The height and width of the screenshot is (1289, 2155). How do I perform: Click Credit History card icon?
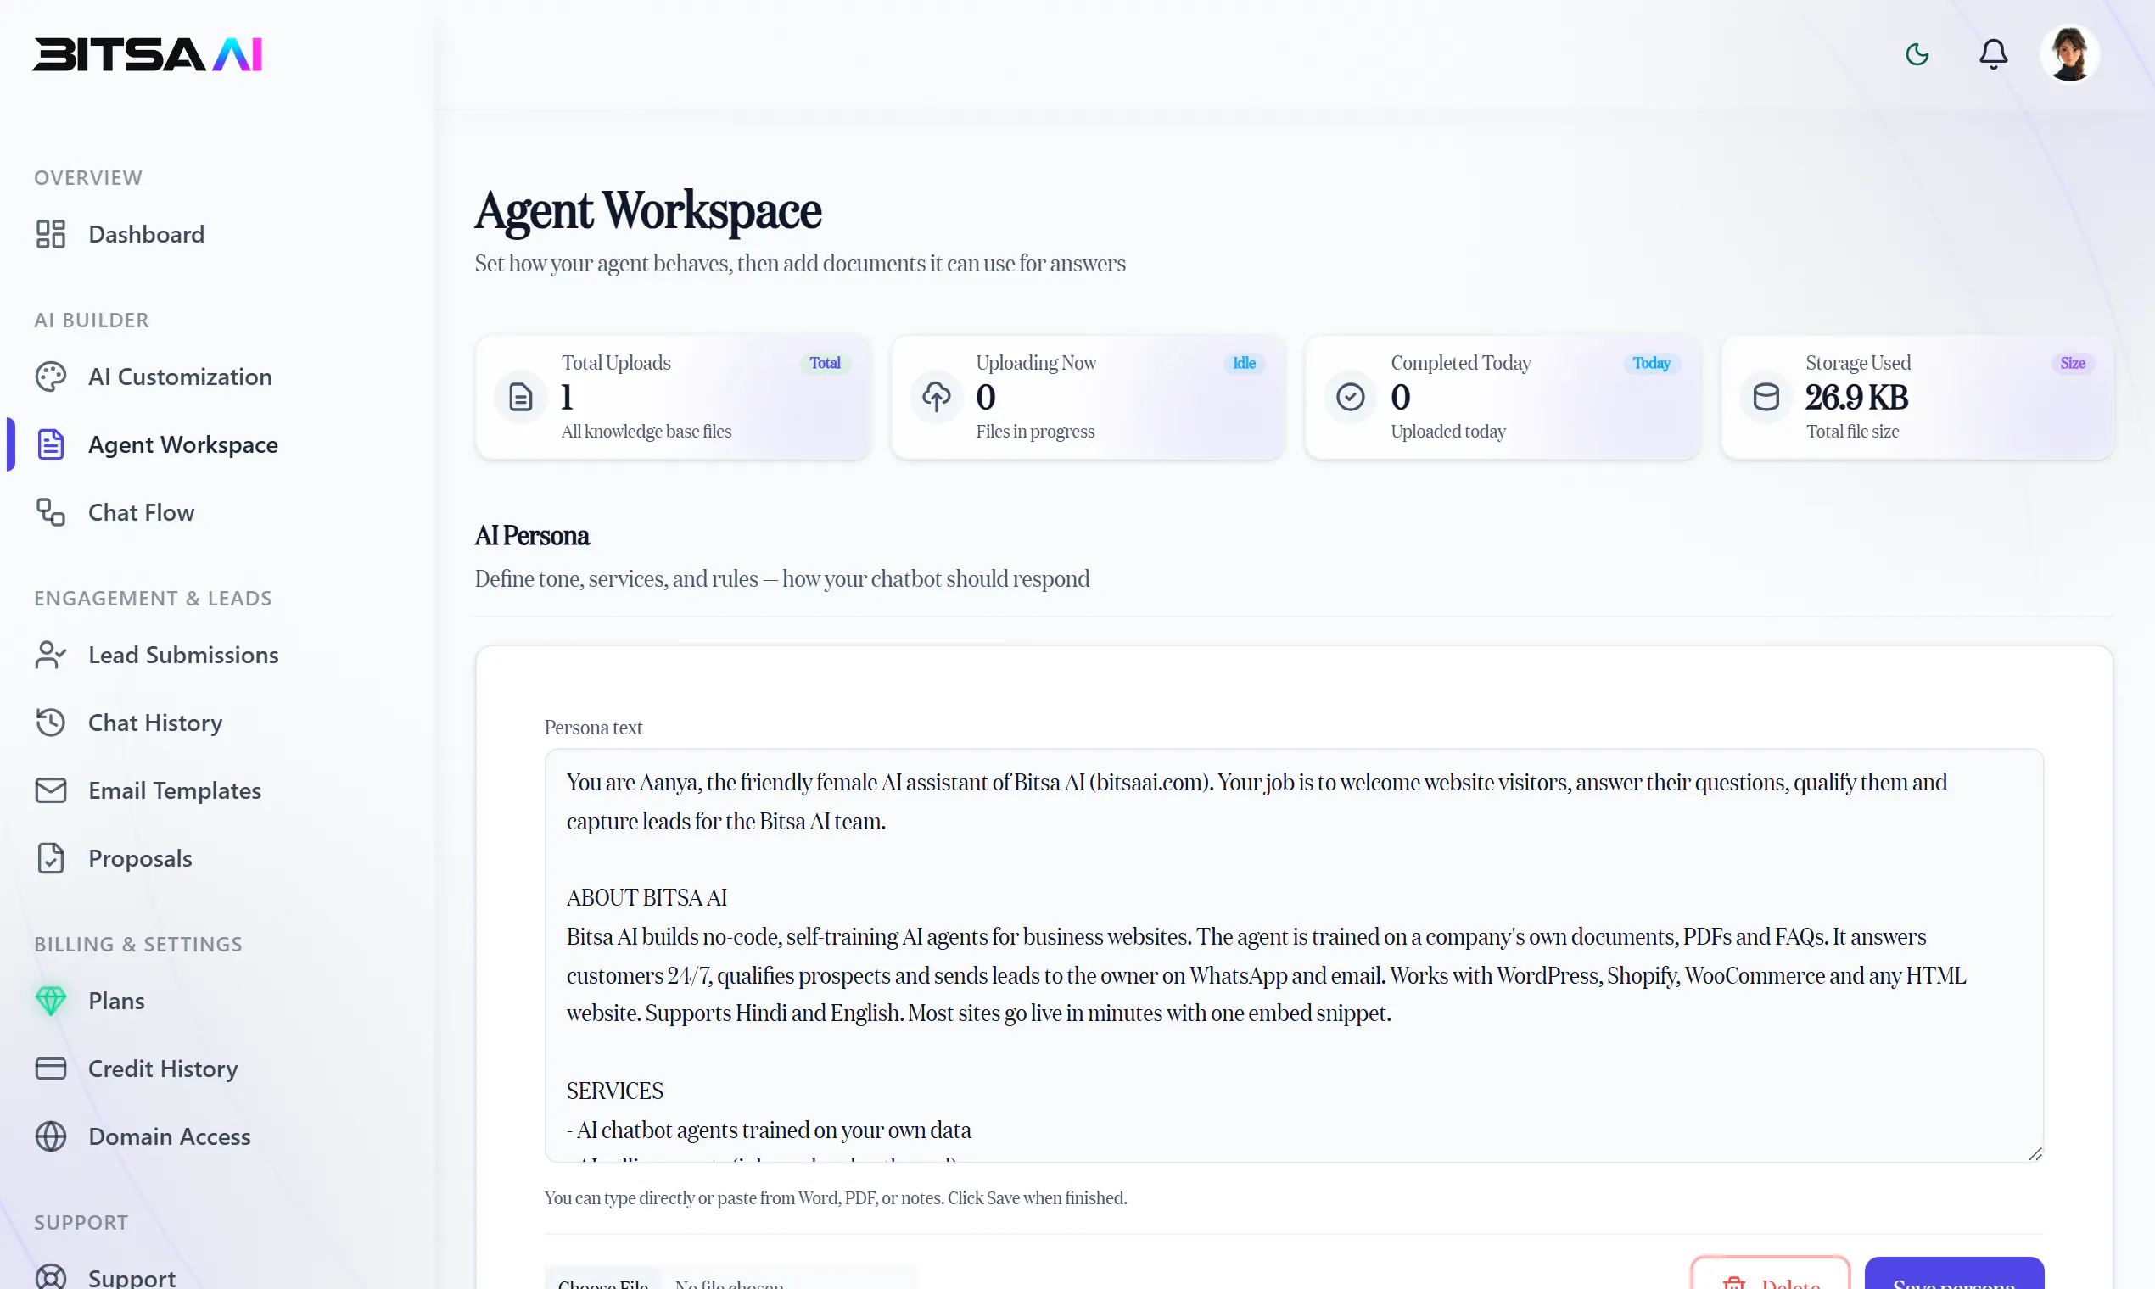[x=50, y=1068]
